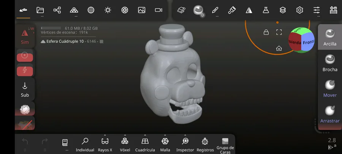The image size is (342, 154).
Task: Open the Scene menu icon
Action: [23, 10]
